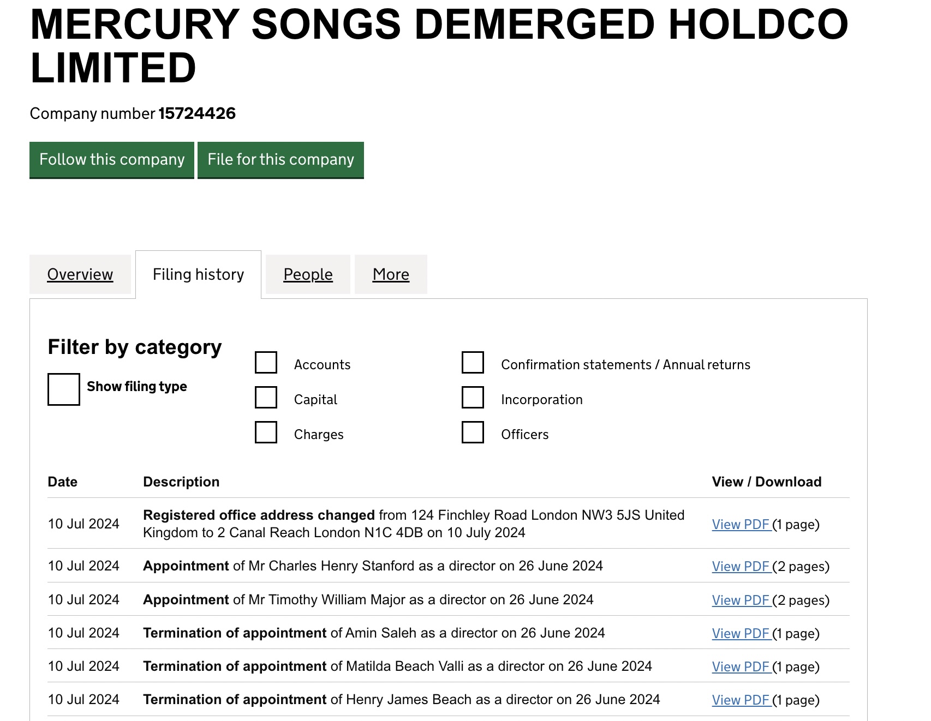This screenshot has width=931, height=721.
Task: Click the Follow this company button
Action: [112, 160]
